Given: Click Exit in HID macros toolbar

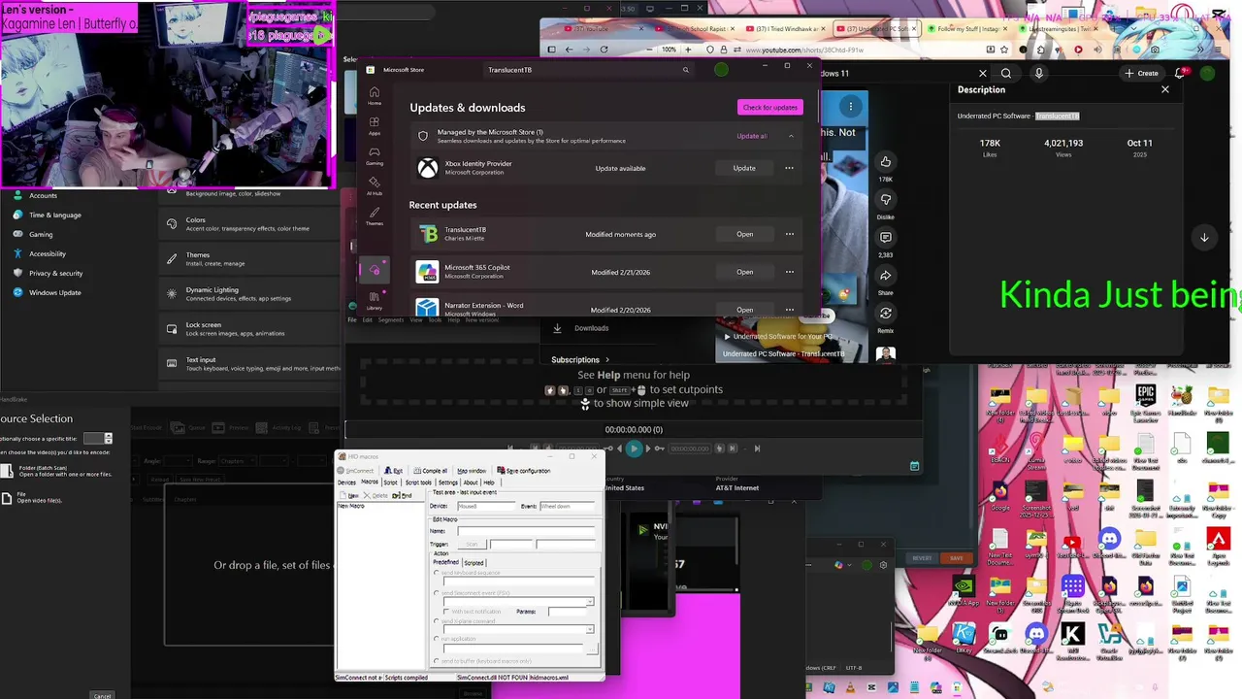Looking at the screenshot, I should 393,471.
